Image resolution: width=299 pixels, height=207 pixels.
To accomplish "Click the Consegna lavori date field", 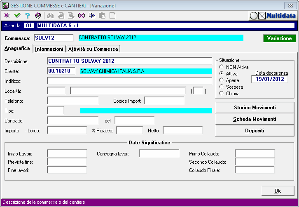I will (159, 153).
